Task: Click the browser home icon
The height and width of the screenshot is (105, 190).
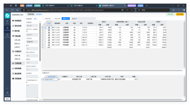Action: [17, 10]
